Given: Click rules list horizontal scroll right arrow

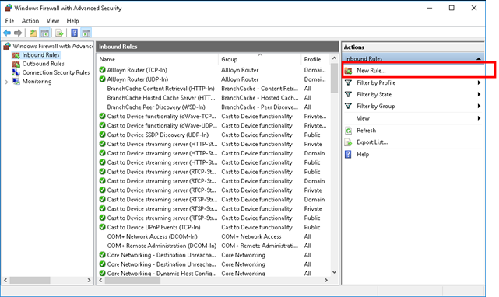Looking at the screenshot, I should [326, 280].
